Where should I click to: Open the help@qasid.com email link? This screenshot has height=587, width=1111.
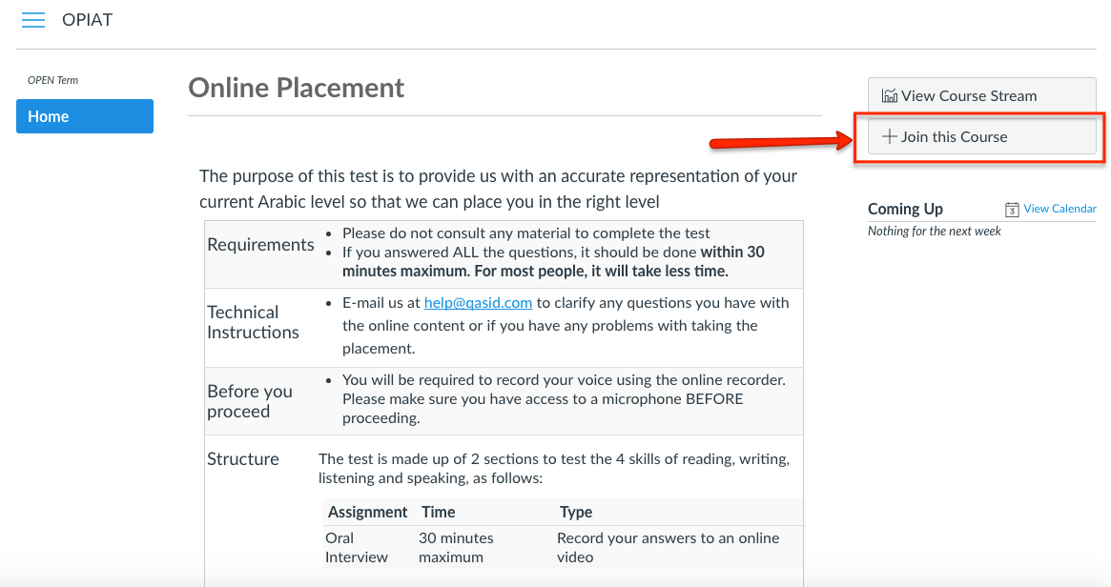(x=478, y=303)
